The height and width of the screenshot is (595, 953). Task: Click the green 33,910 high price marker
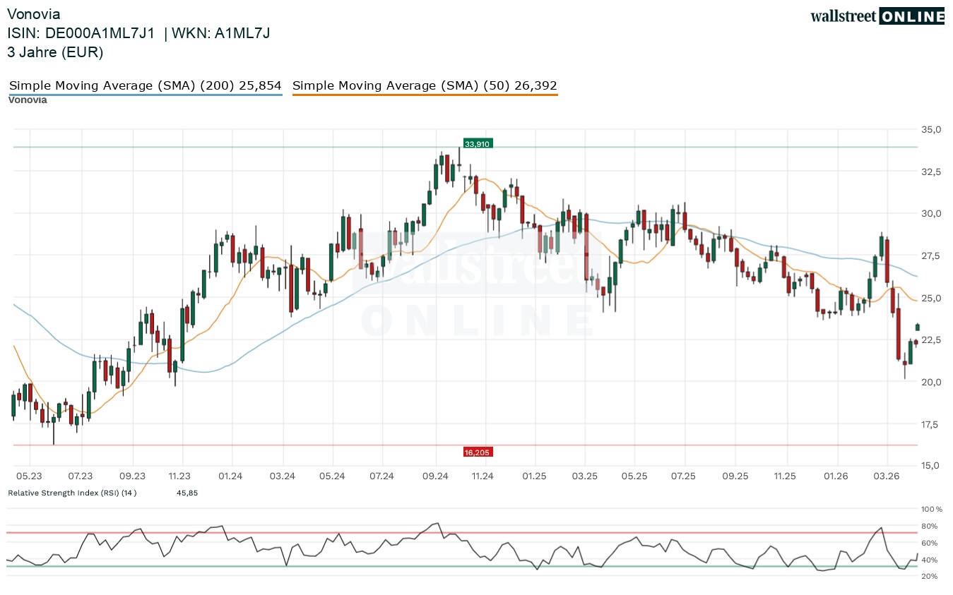click(478, 144)
